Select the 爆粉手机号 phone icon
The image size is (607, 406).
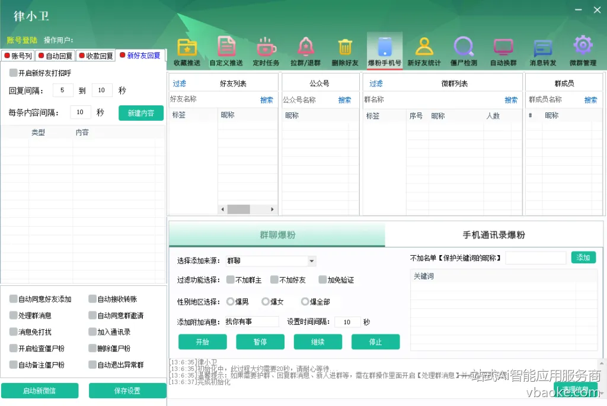[384, 51]
